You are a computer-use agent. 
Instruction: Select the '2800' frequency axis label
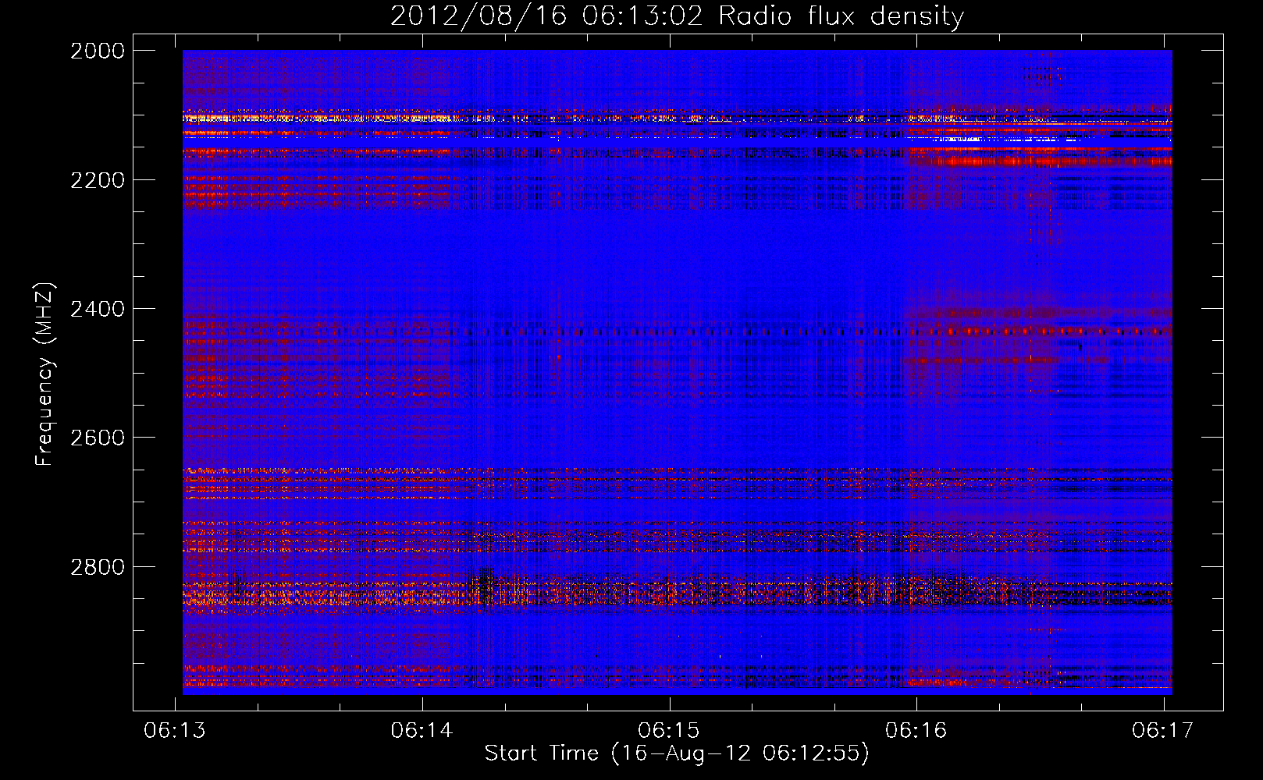pos(98,567)
